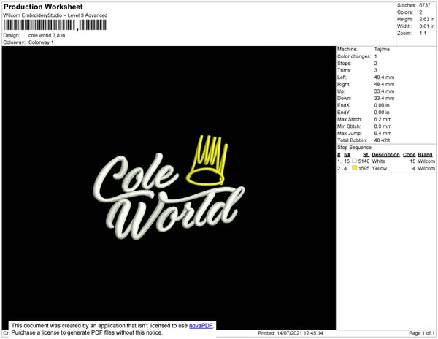Select the Production Worksheet title

click(x=43, y=7)
